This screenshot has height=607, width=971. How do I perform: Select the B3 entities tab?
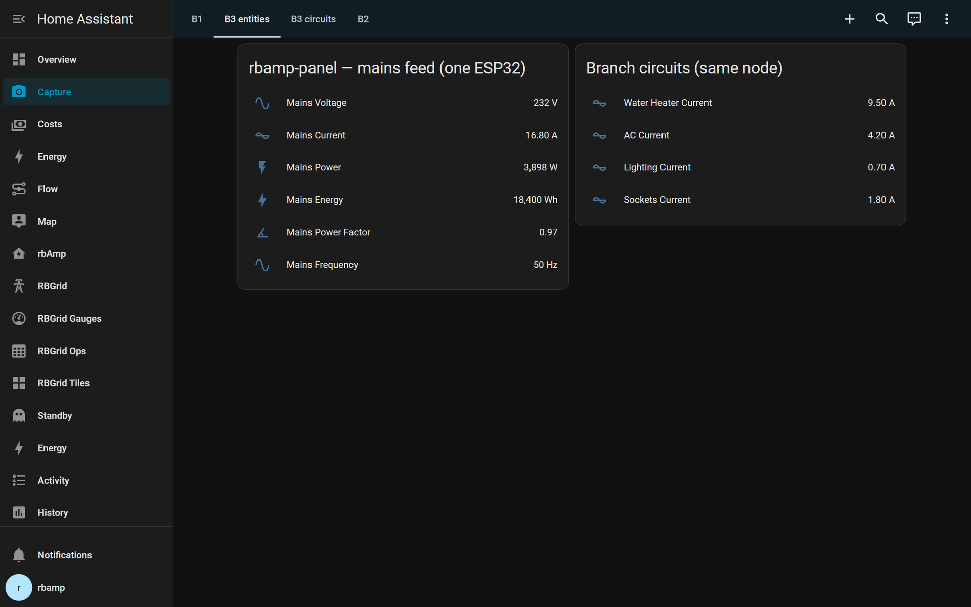point(247,19)
